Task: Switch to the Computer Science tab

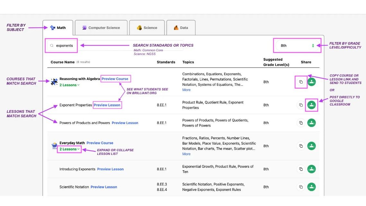Action: click(x=101, y=28)
